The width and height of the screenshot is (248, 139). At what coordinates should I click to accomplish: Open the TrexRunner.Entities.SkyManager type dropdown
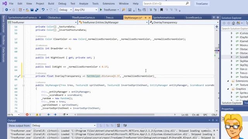(x=147, y=22)
